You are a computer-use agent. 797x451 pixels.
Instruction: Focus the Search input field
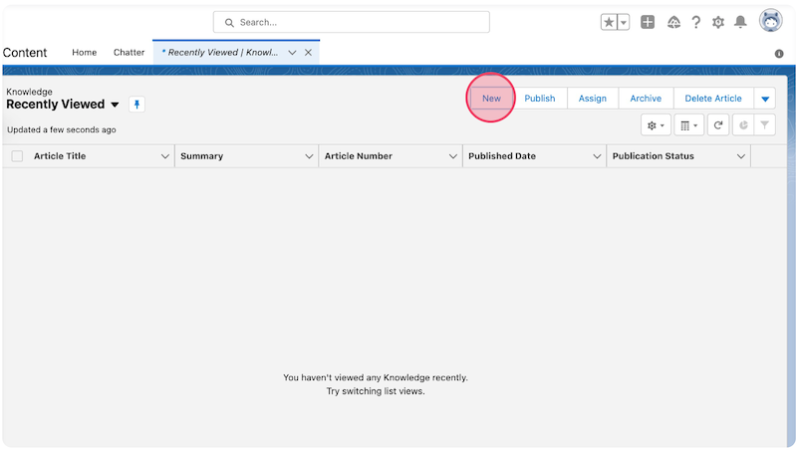tap(352, 22)
